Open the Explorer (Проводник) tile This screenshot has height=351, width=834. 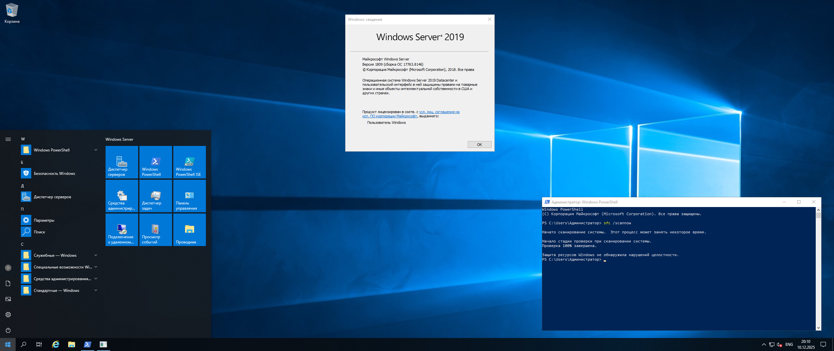click(x=189, y=230)
